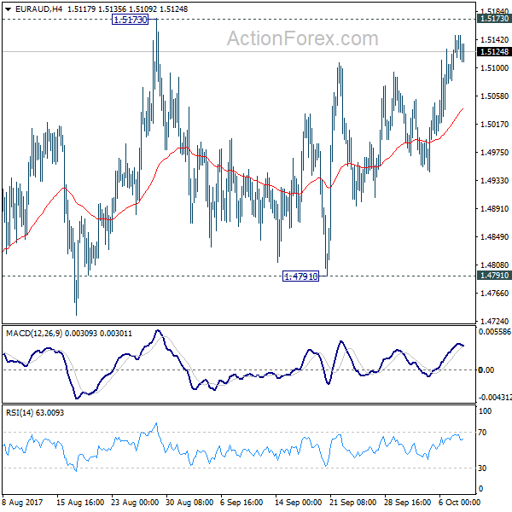Click the 1.51420 price scale value

[494, 40]
